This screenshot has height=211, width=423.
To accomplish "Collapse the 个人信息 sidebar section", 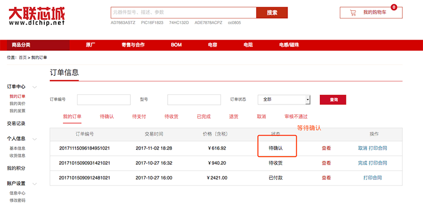I will coord(35,139).
